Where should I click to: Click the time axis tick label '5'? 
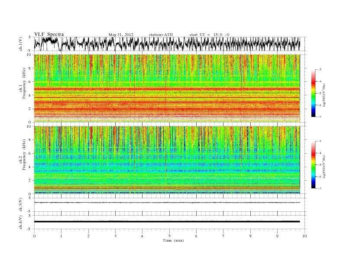169,236
